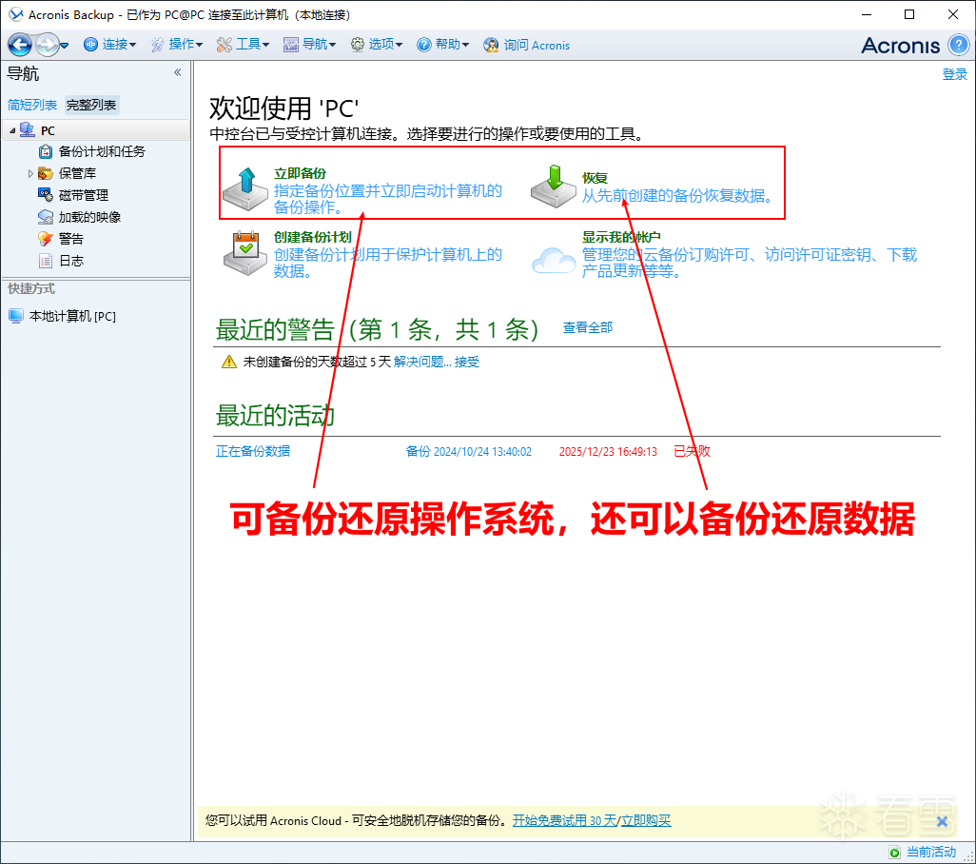Click 询问 Acronis
This screenshot has width=976, height=864.
pos(527,45)
